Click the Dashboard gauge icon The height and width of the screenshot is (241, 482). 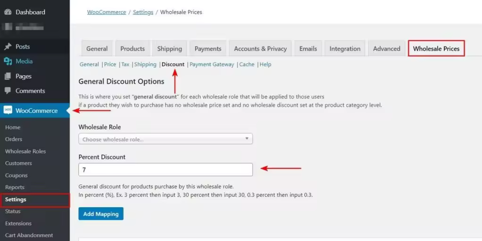point(8,12)
